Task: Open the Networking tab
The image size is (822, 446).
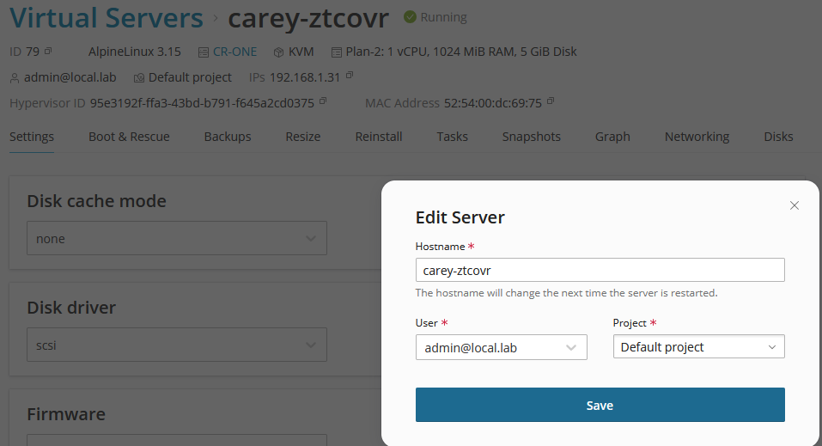Action: point(697,137)
